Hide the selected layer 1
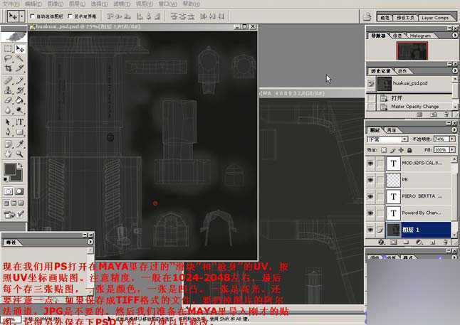Image resolution: width=460 pixels, height=325 pixels. coord(370,230)
